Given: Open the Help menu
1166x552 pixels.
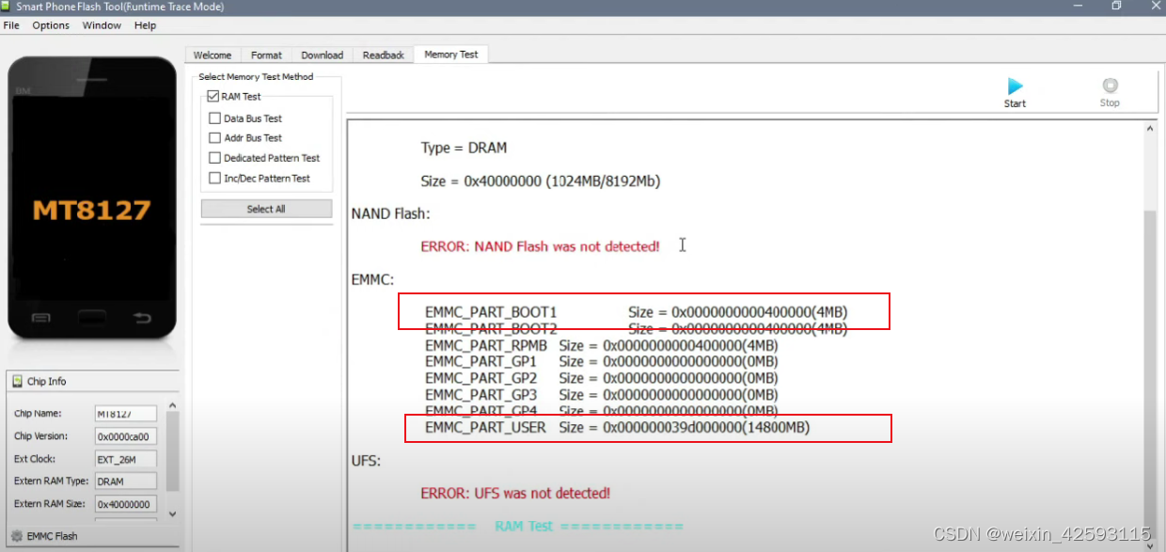Looking at the screenshot, I should pos(145,25).
